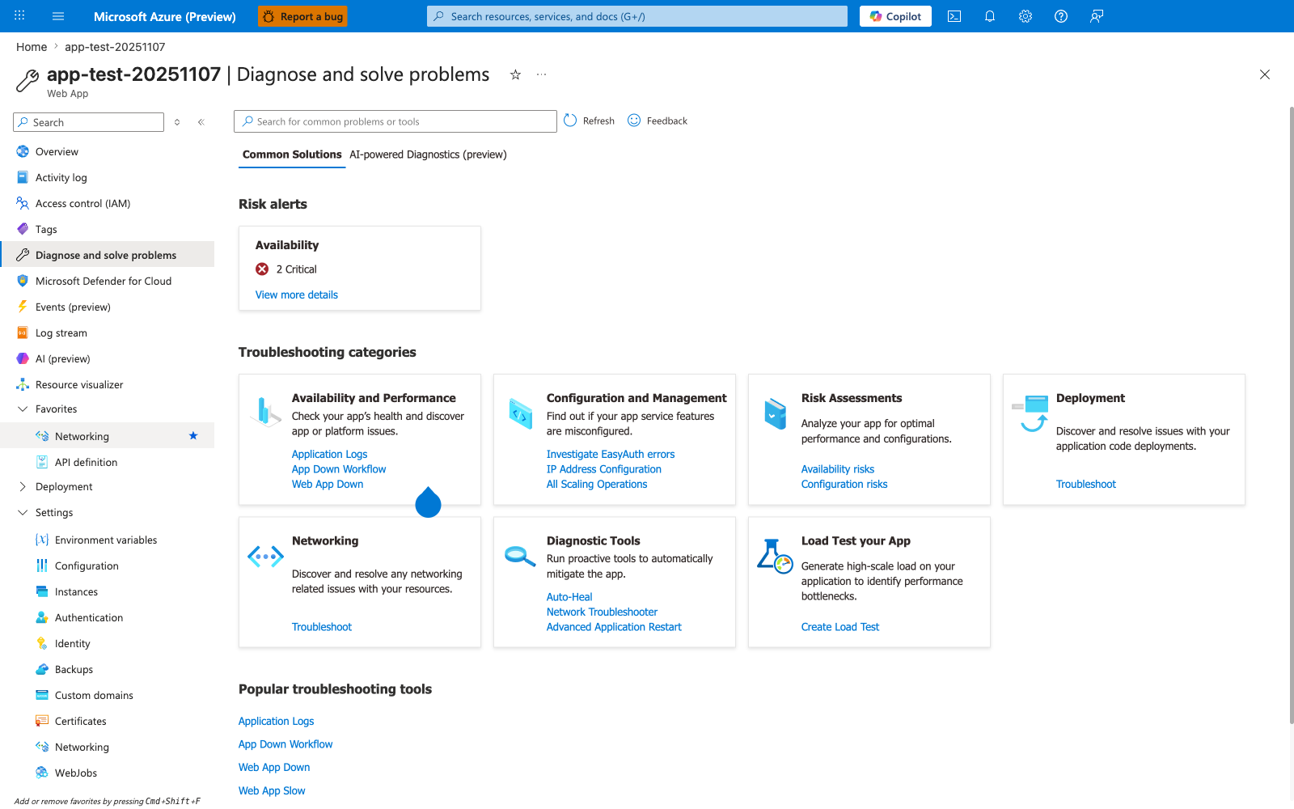Click the page vertical scrollbar
This screenshot has width=1294, height=809.
click(1291, 416)
